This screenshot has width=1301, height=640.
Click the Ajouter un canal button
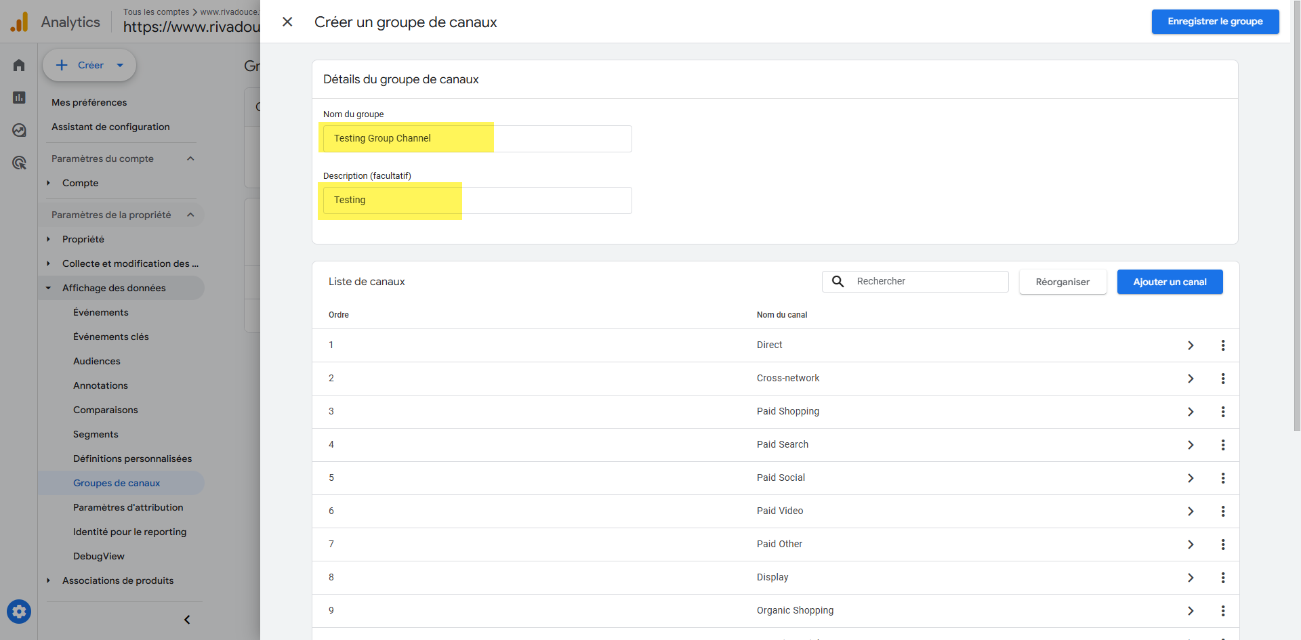[x=1169, y=282]
